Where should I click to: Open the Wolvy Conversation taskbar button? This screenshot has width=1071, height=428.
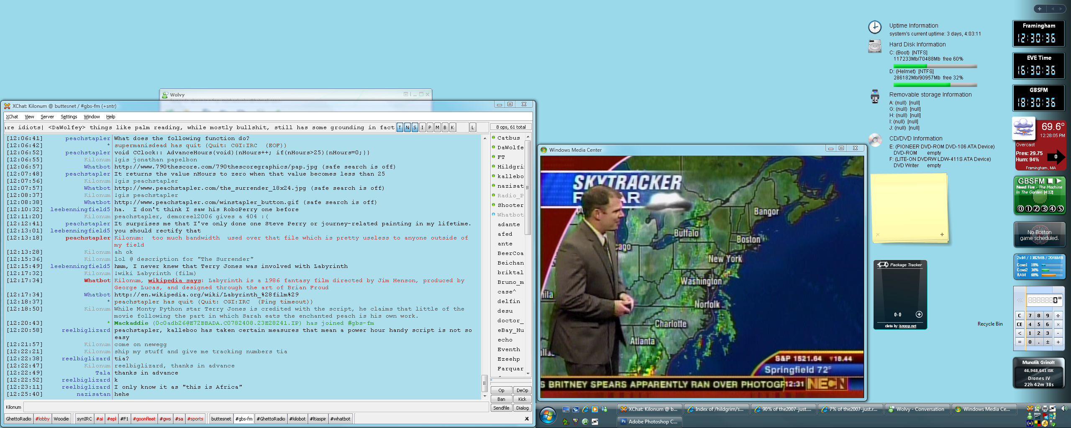[917, 410]
